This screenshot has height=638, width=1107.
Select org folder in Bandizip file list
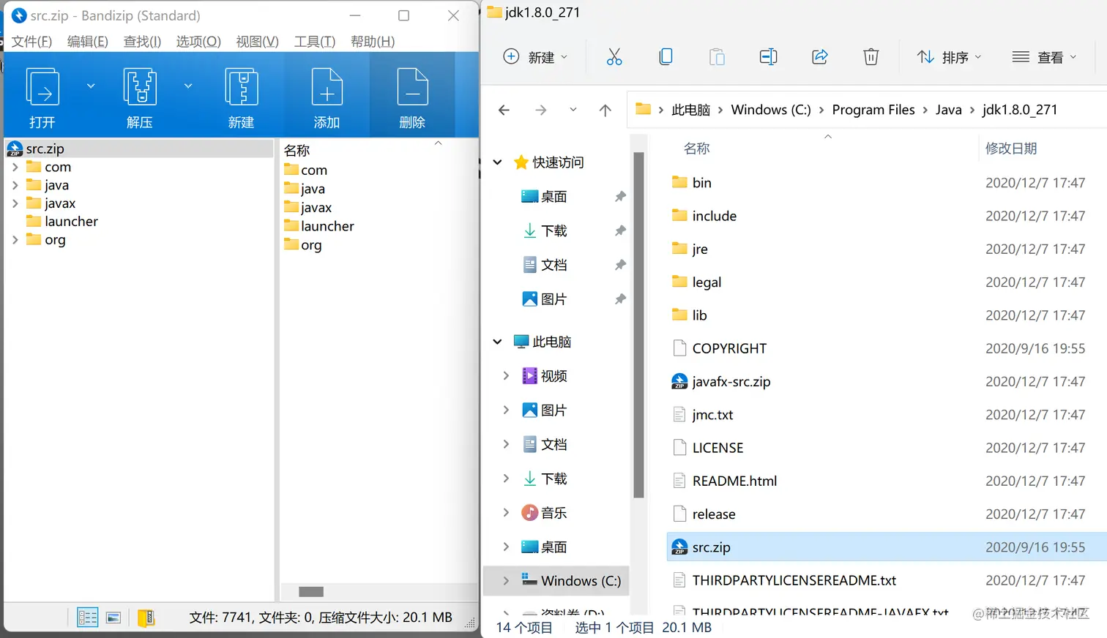(x=303, y=245)
